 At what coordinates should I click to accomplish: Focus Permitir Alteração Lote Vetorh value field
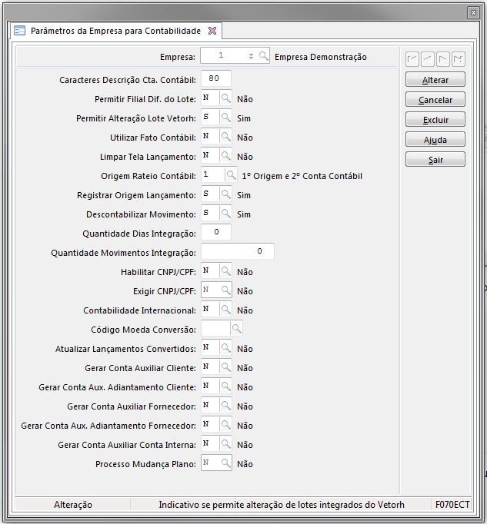pos(211,118)
